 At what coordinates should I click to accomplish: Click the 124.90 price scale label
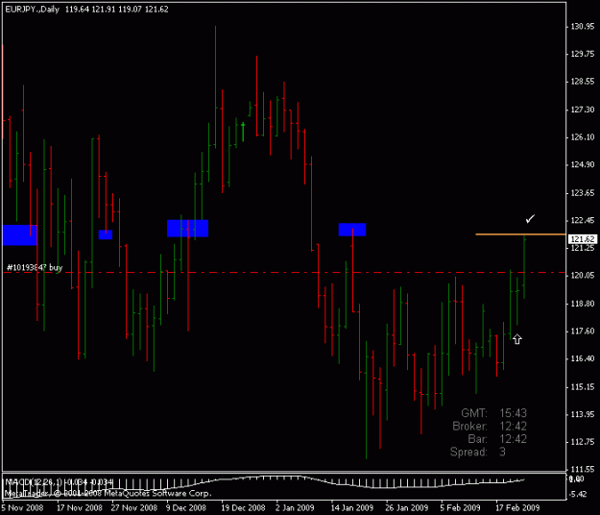(x=583, y=164)
